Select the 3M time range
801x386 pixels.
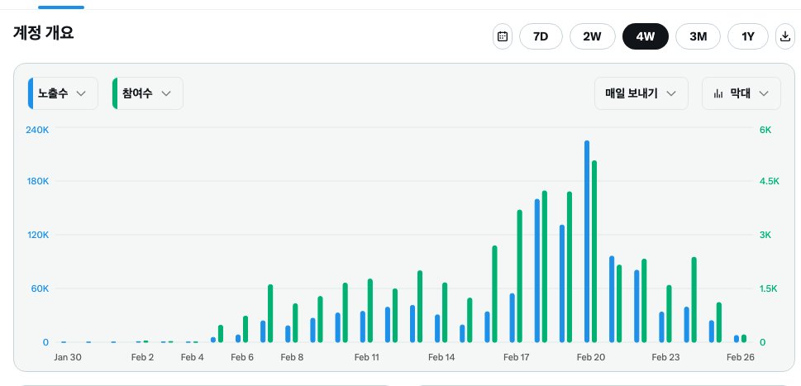point(698,36)
